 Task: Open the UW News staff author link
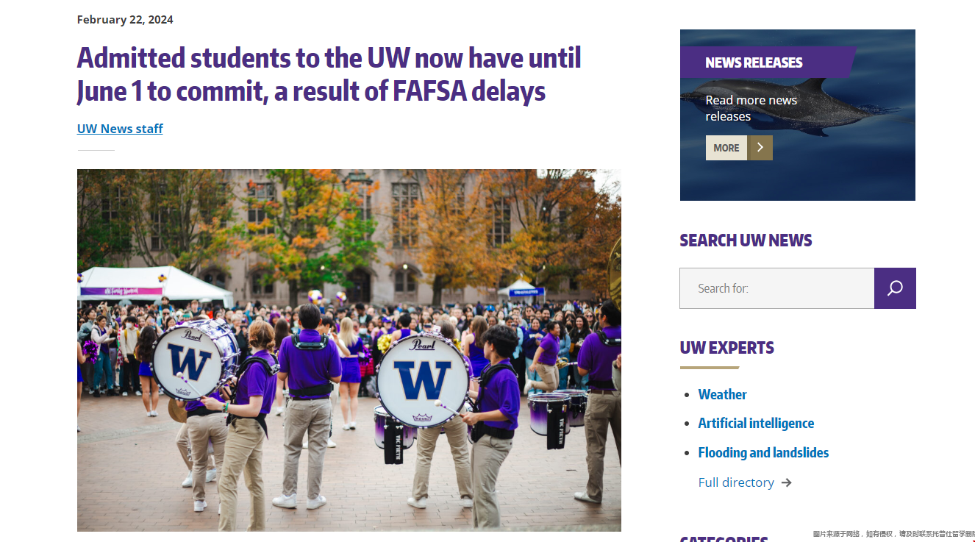[x=120, y=129]
